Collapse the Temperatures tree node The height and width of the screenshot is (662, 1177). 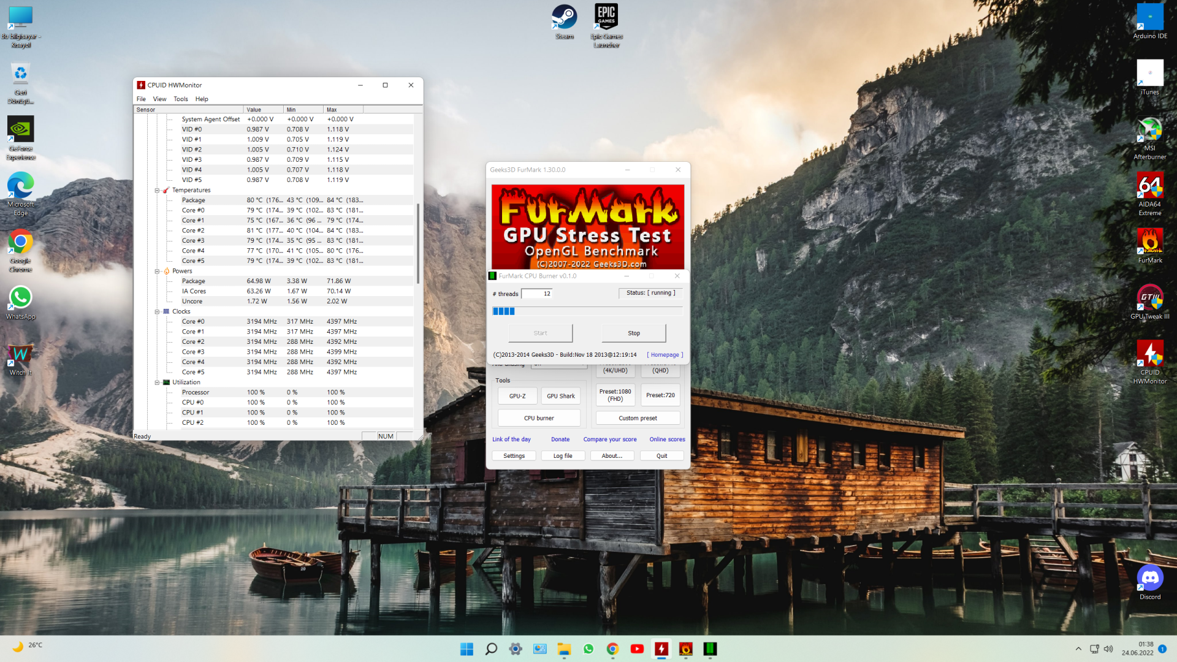tap(157, 191)
